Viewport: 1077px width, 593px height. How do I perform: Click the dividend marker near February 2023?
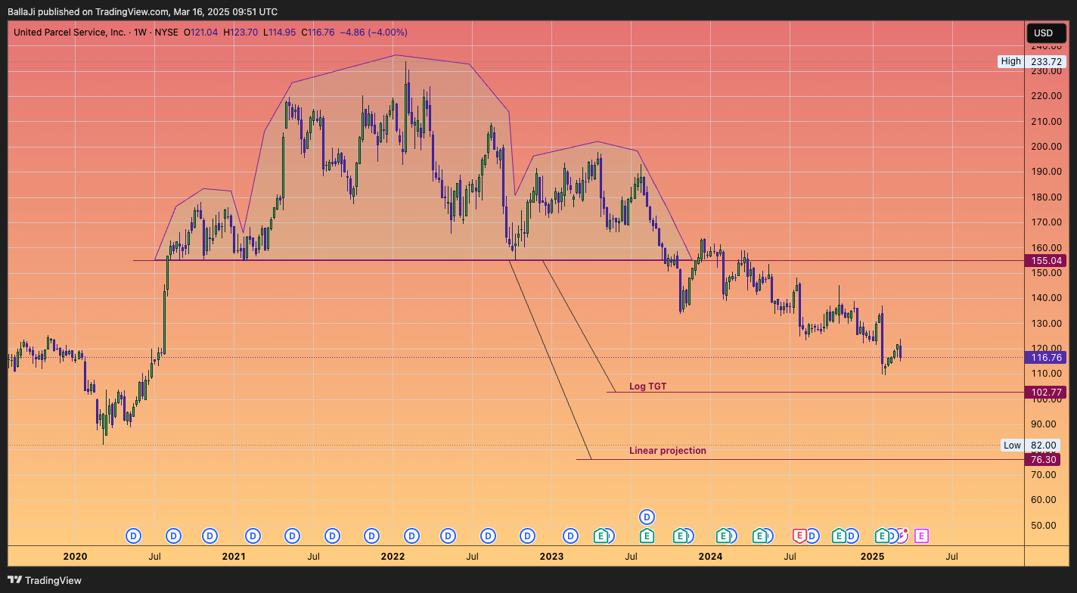(x=570, y=536)
